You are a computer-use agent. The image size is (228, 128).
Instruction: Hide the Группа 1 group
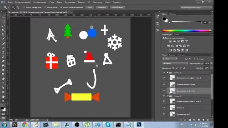[164, 96]
